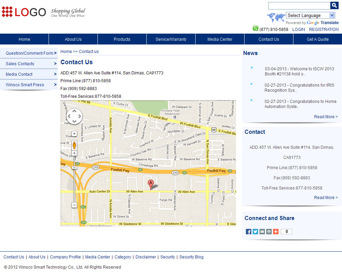Click the Print share icon
The width and height of the screenshot is (342, 272).
click(x=269, y=232)
